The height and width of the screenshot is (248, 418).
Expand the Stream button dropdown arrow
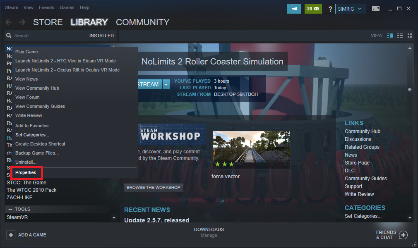coord(166,84)
